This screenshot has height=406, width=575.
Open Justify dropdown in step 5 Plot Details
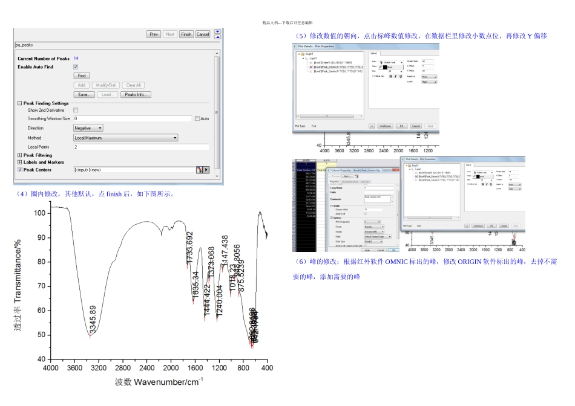coord(429,82)
